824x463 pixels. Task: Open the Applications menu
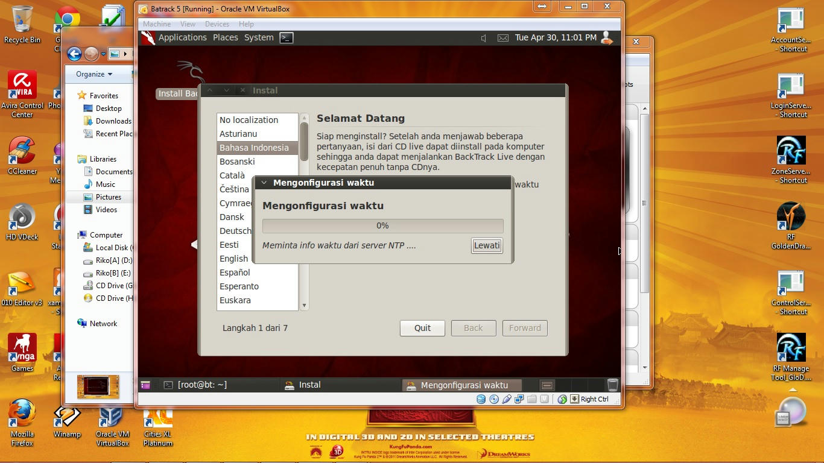(x=182, y=37)
